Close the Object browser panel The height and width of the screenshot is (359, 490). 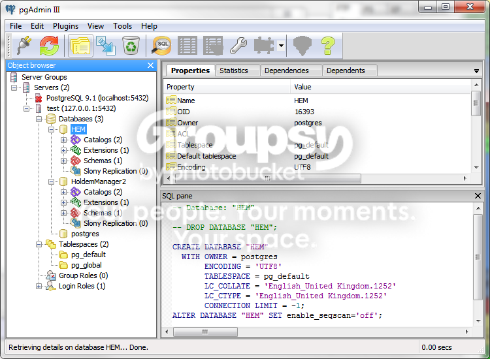[151, 65]
